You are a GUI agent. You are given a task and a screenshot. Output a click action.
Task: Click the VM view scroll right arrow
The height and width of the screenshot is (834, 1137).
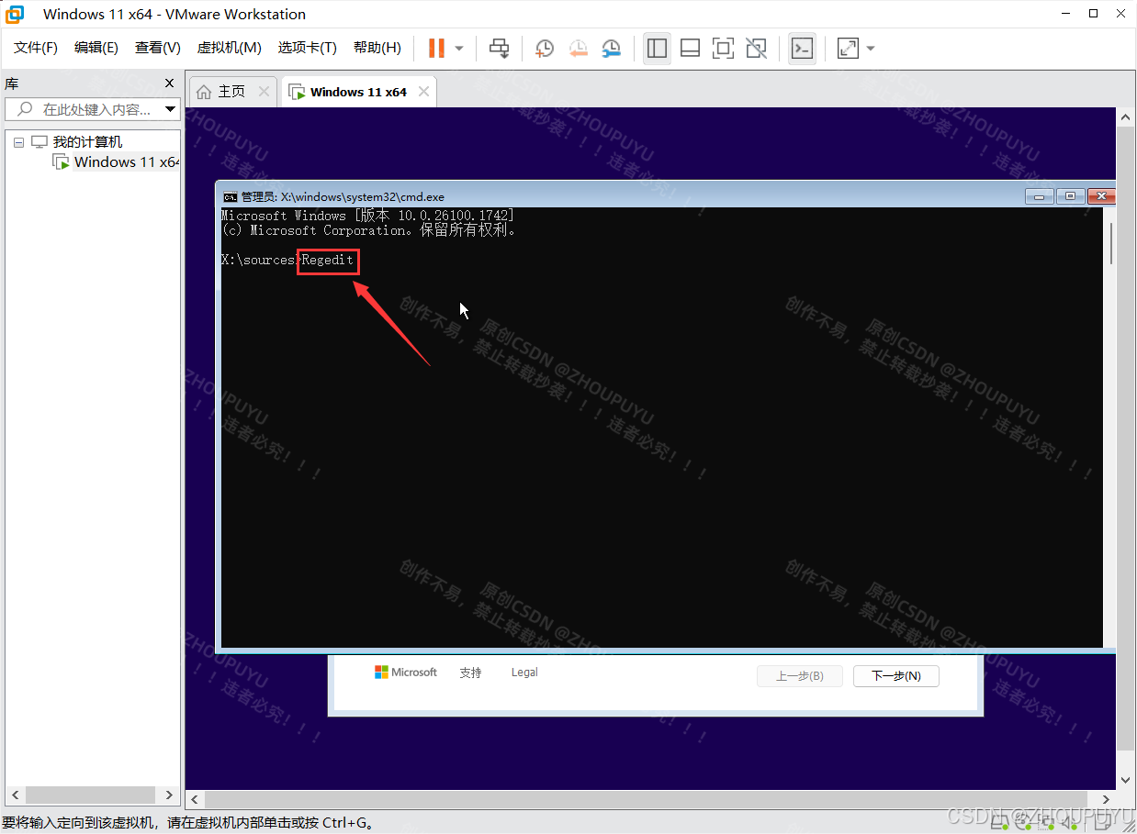(1106, 800)
